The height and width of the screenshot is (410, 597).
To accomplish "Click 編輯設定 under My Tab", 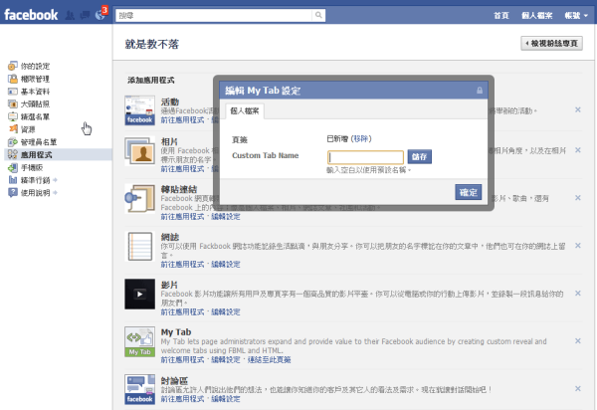I will [x=226, y=360].
